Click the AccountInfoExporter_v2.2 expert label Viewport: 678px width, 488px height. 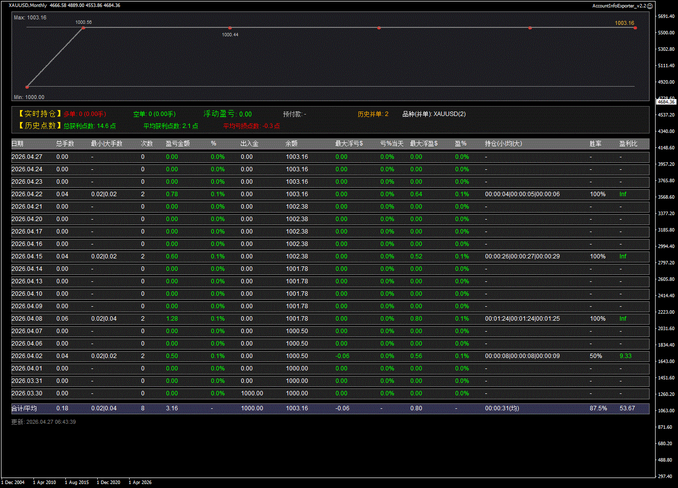click(x=619, y=6)
